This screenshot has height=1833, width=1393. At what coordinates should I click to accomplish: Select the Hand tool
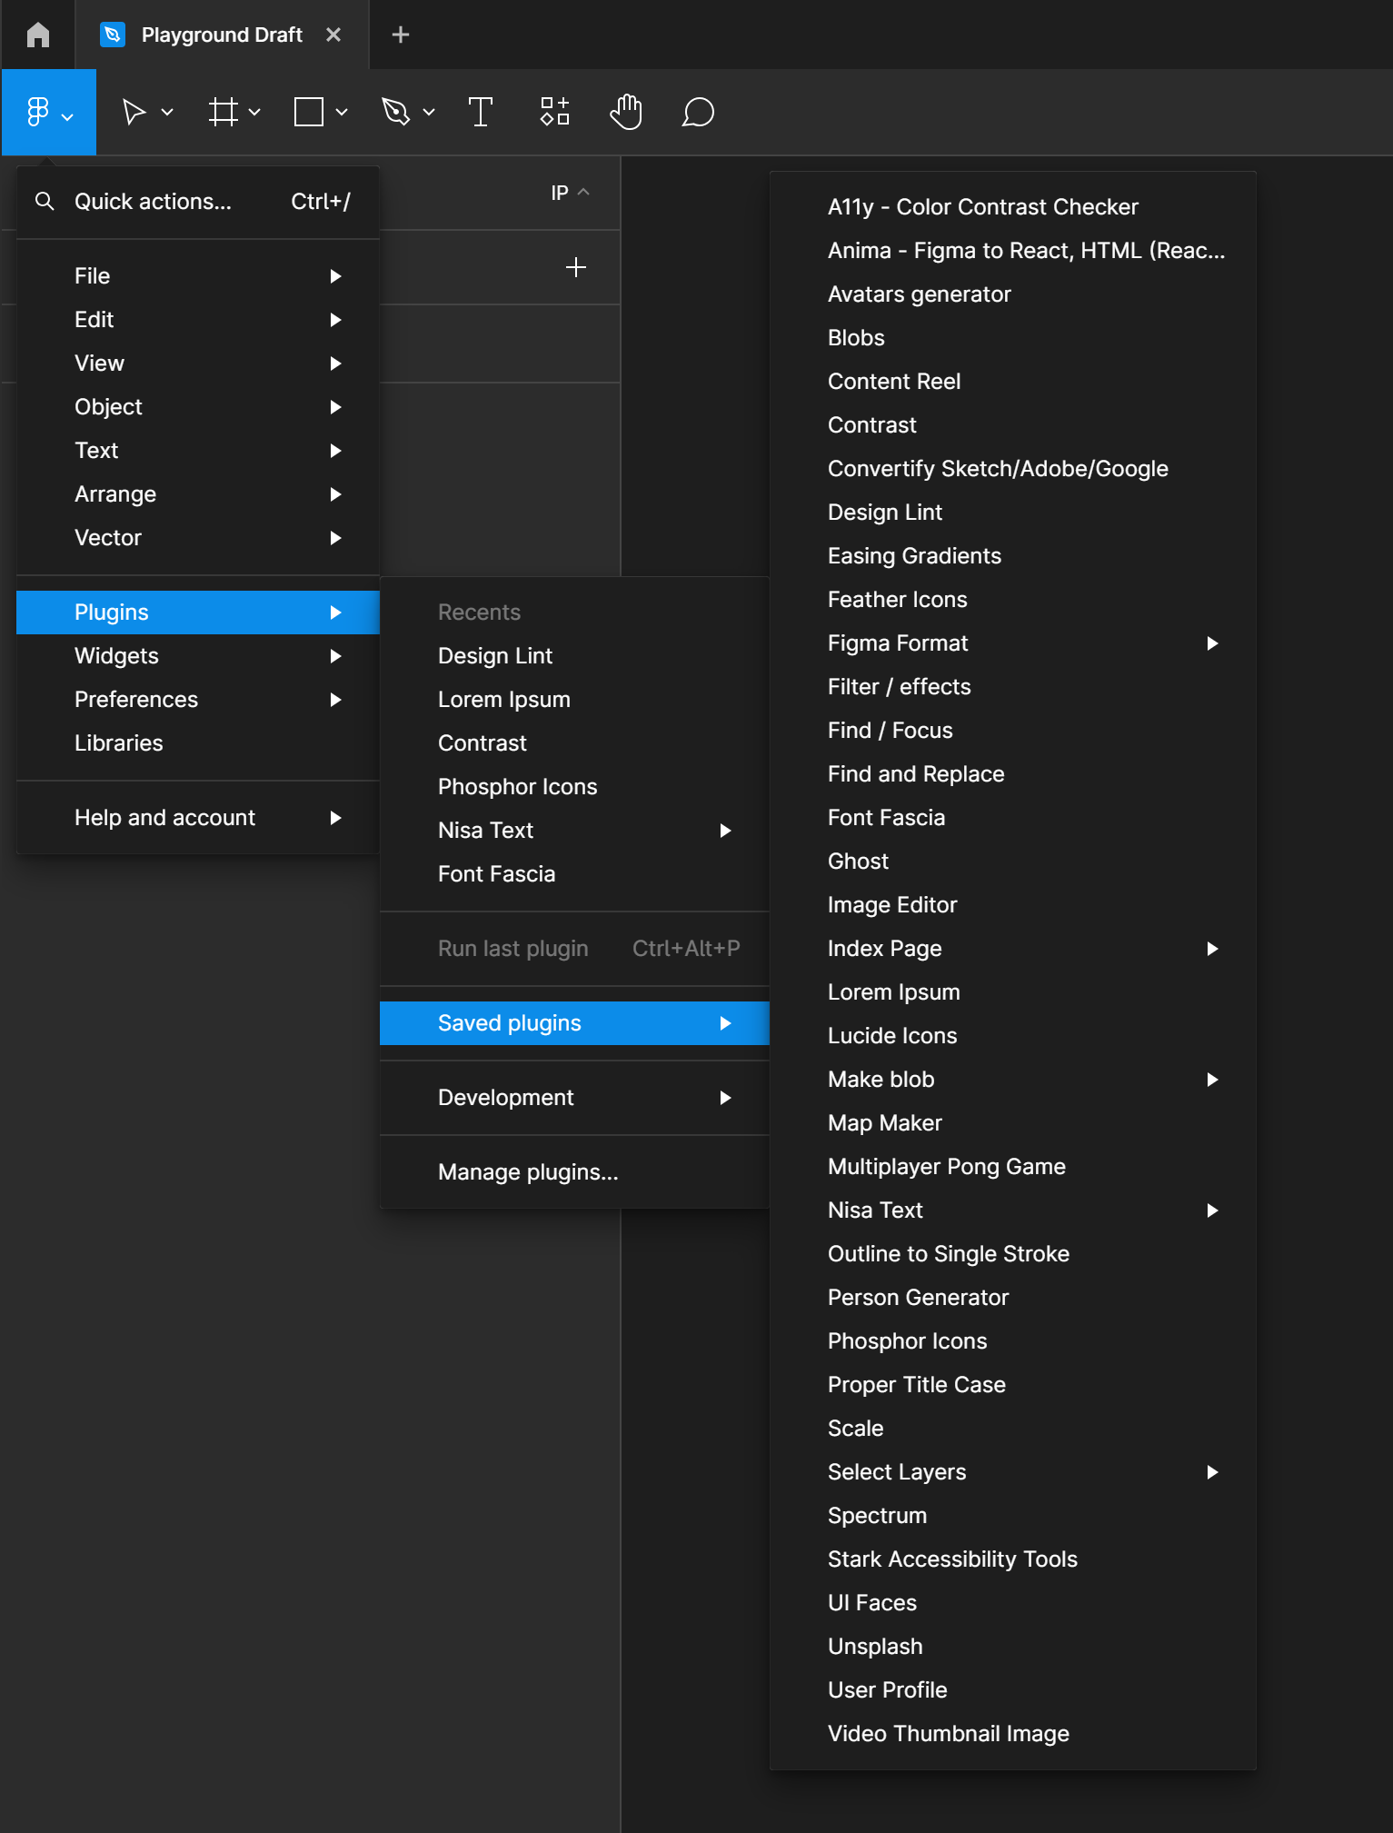click(x=626, y=113)
